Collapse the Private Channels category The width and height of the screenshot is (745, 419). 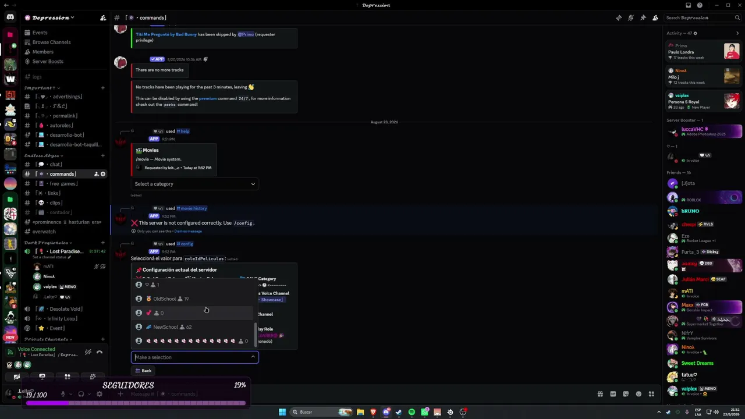click(x=48, y=339)
